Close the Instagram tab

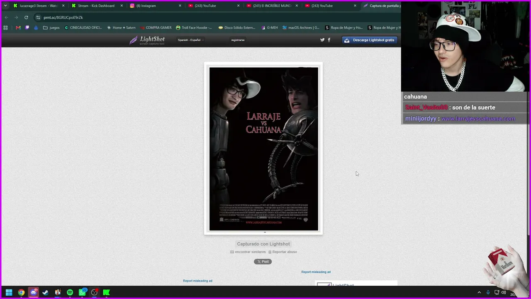180,6
